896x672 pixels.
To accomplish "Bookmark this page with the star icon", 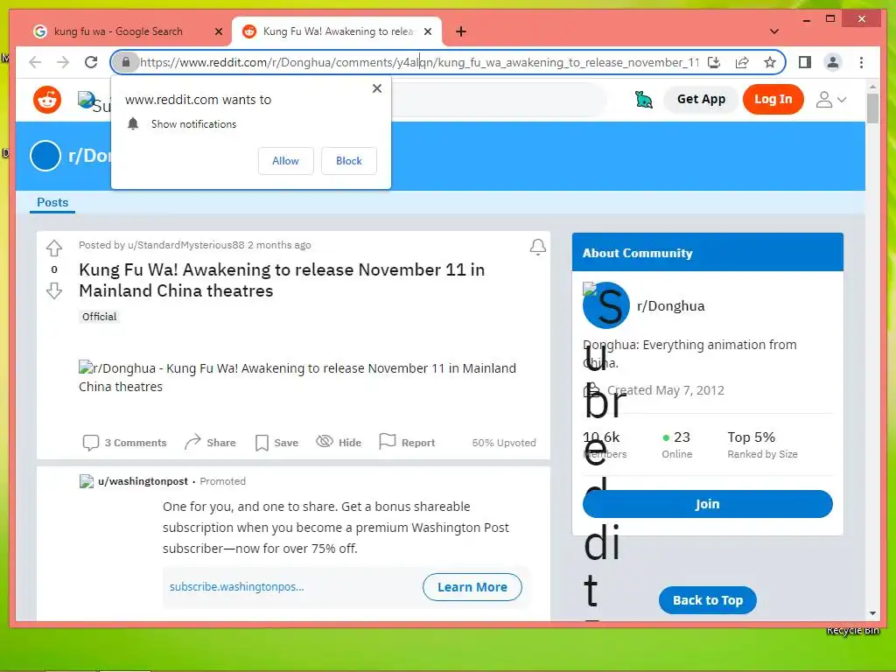I will click(x=770, y=62).
